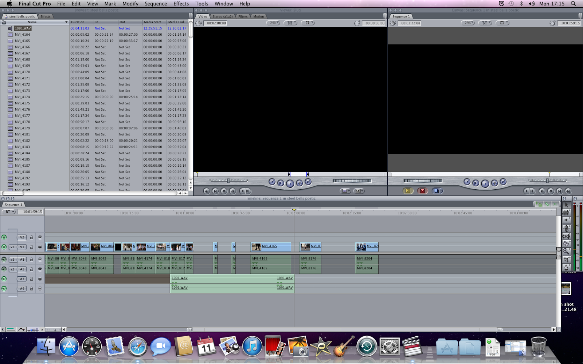
Task: Change timeline track height
Action: 33,330
